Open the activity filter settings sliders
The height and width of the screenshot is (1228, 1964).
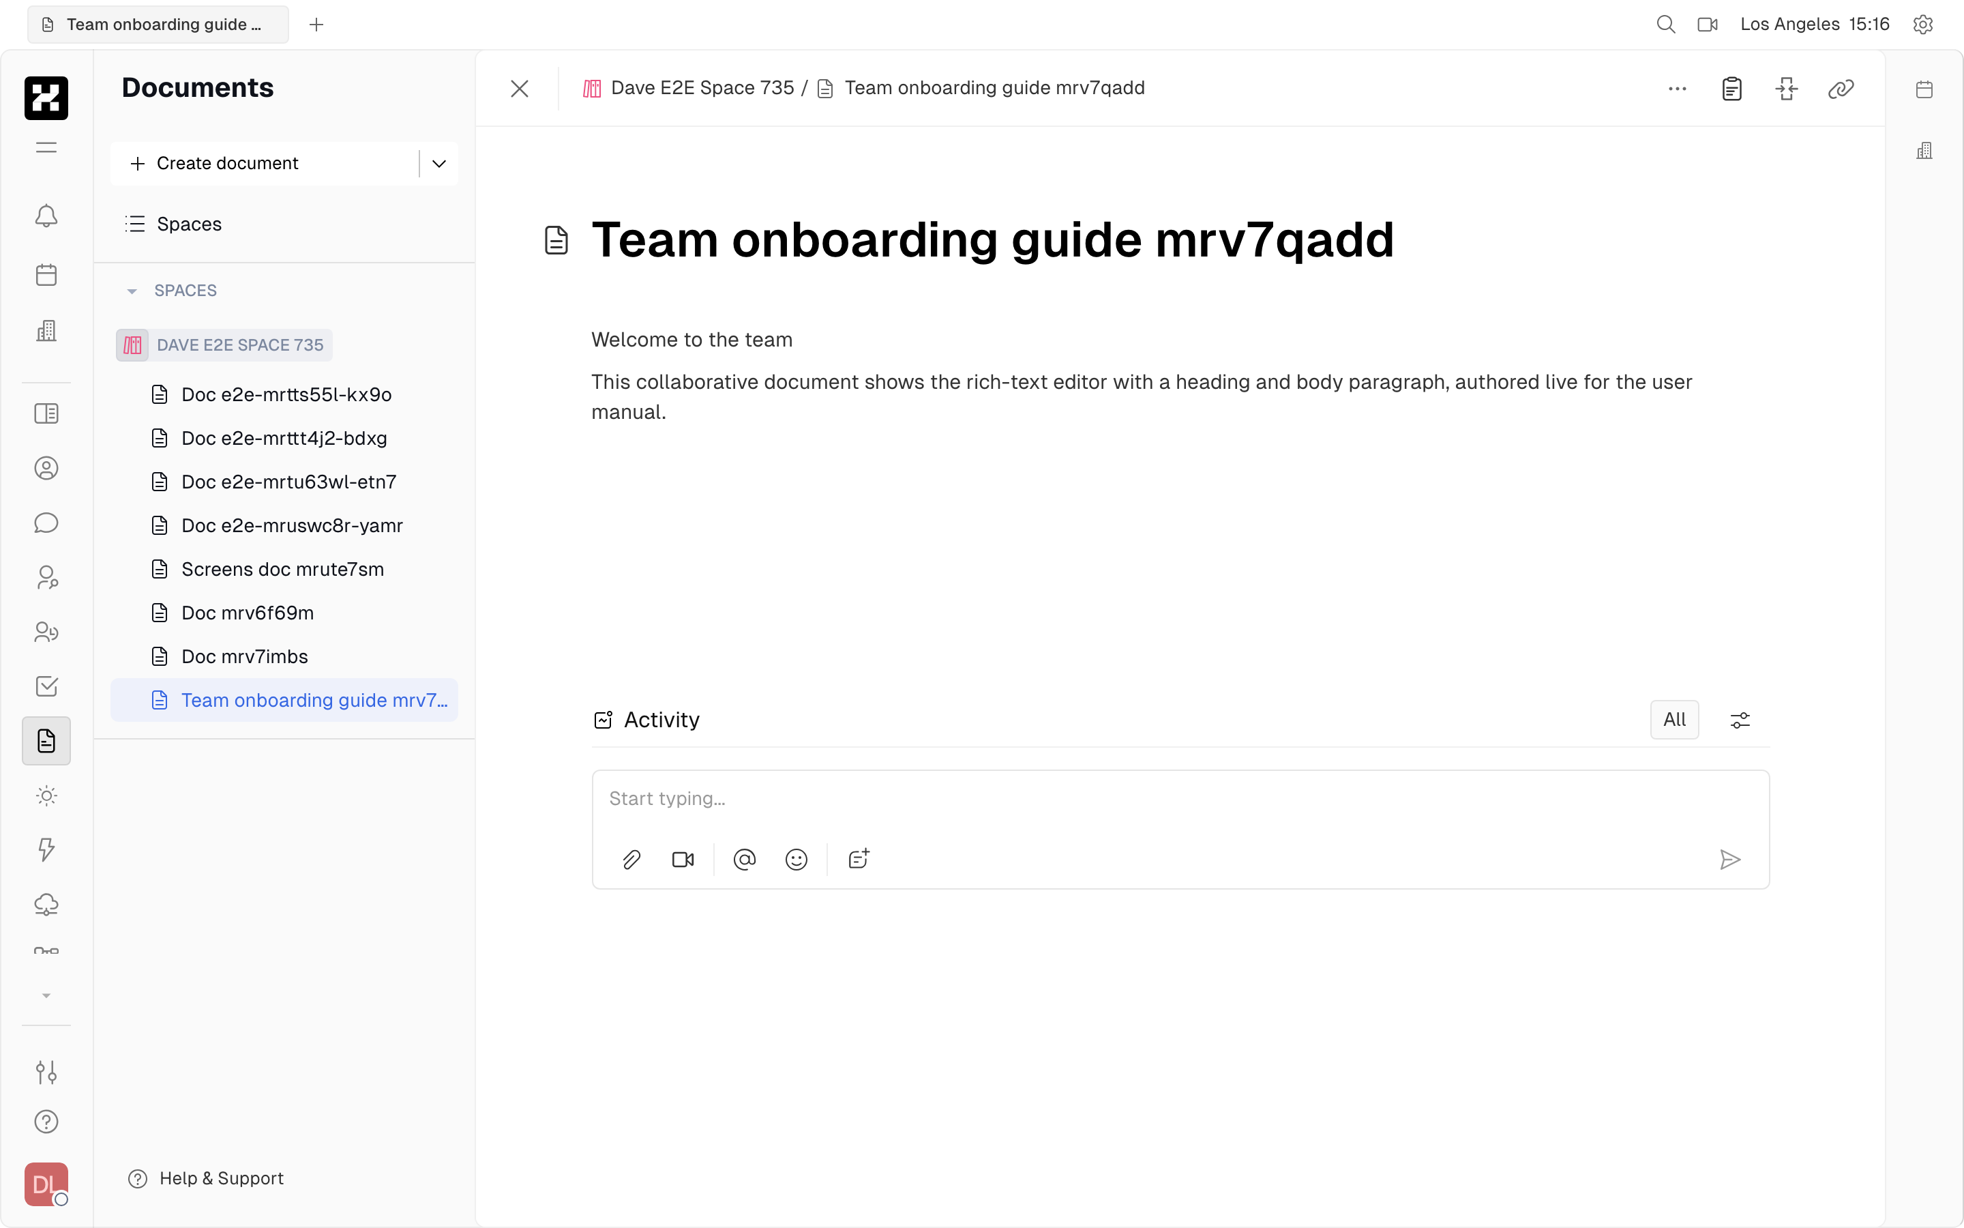1740,720
